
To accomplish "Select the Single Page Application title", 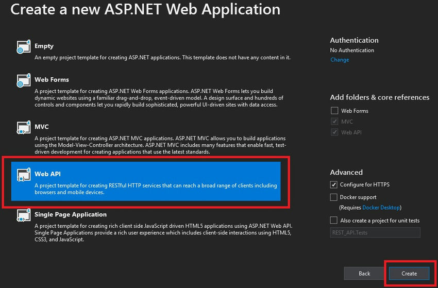I will tap(71, 214).
